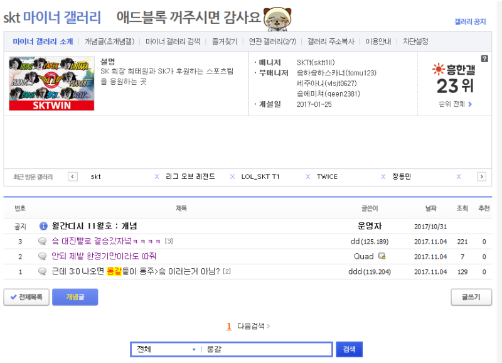Screen dimensions: 502x363
Task: Click the blue 검색 button
Action: point(349,349)
